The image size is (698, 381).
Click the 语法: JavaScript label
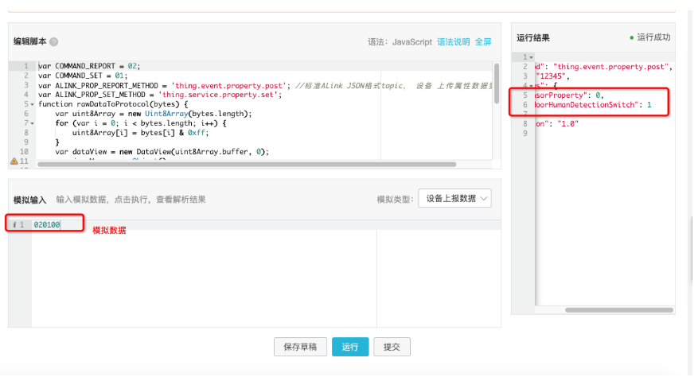[x=400, y=42]
